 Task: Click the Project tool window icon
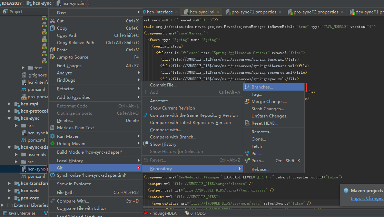click(x=6, y=11)
